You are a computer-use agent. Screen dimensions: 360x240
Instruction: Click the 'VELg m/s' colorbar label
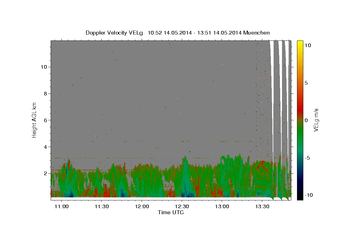point(316,120)
